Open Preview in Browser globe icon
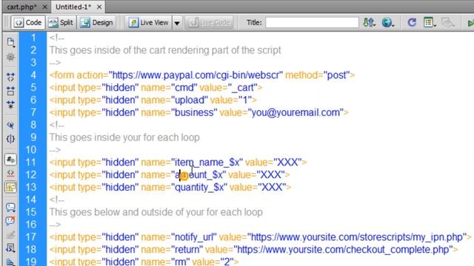The width and height of the screenshot is (474, 266). pyautogui.click(x=387, y=23)
